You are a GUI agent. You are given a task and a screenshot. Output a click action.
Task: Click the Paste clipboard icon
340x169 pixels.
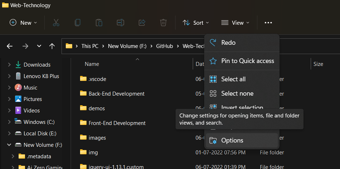click(x=99, y=23)
